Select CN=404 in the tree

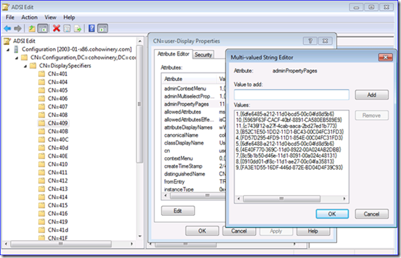click(58, 82)
